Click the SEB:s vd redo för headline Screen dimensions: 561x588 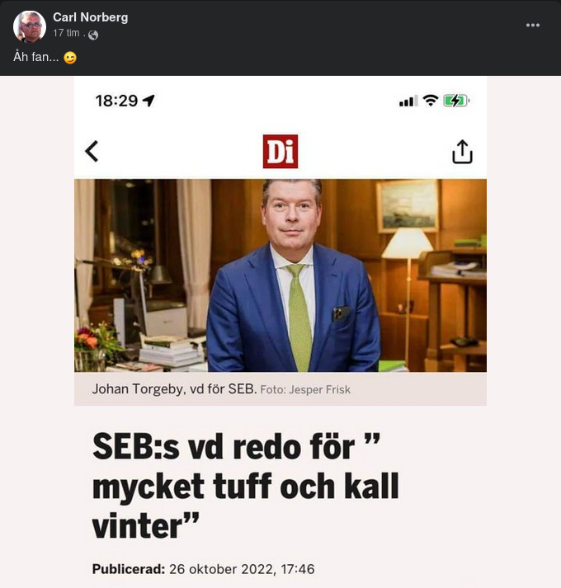[246, 486]
